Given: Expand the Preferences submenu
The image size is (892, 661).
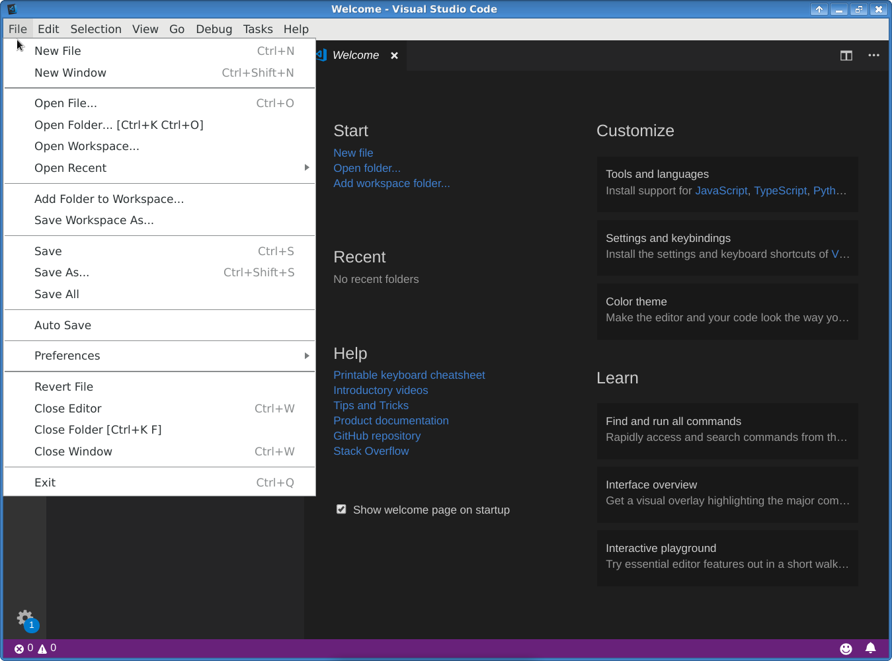Looking at the screenshot, I should pos(159,356).
